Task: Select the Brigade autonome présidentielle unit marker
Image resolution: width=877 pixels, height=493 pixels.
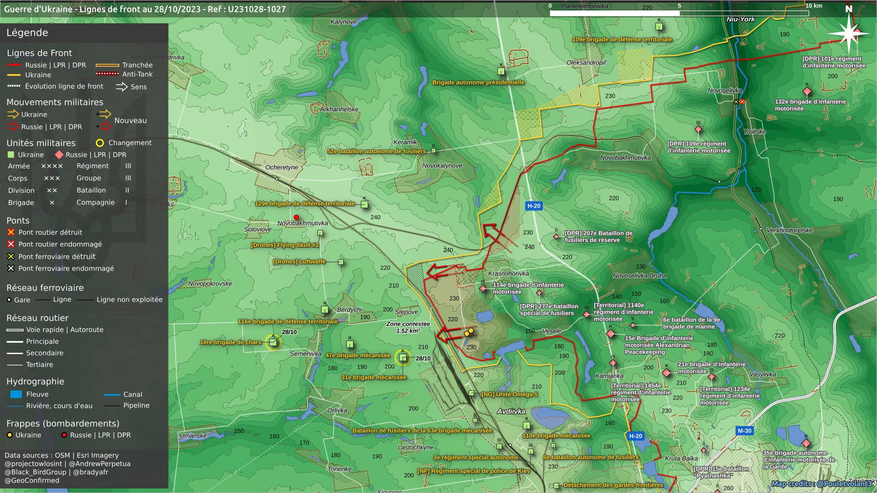Action: point(501,71)
